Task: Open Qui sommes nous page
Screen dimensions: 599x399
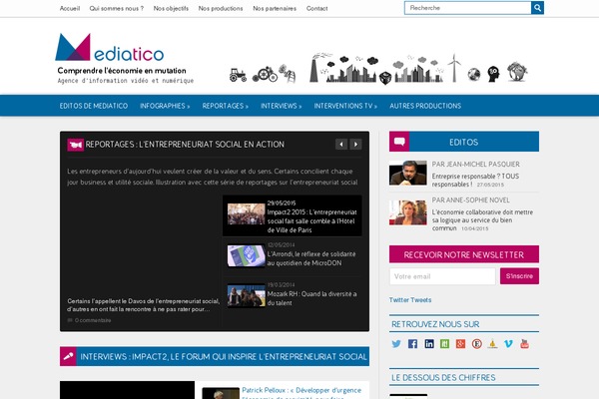Action: pyautogui.click(x=117, y=8)
